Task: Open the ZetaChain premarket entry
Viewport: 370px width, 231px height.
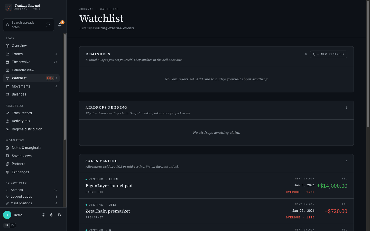Action: click(x=216, y=211)
